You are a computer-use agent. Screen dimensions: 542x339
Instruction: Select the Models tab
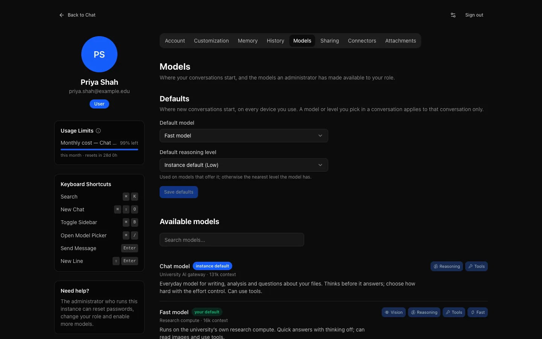point(302,41)
